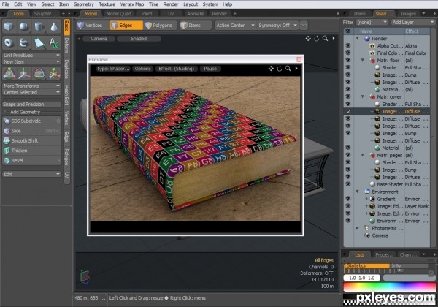Activate the Bevel tool

(x=31, y=161)
